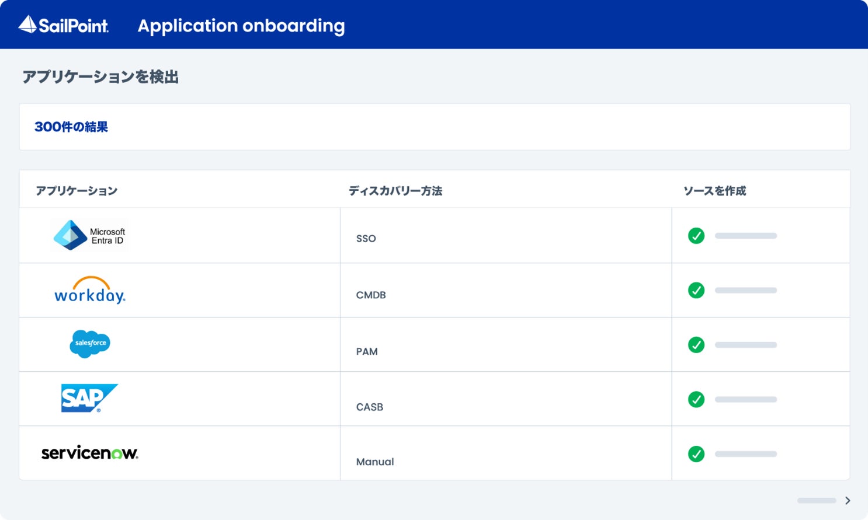Toggle the green check in Salesforce row

(696, 345)
